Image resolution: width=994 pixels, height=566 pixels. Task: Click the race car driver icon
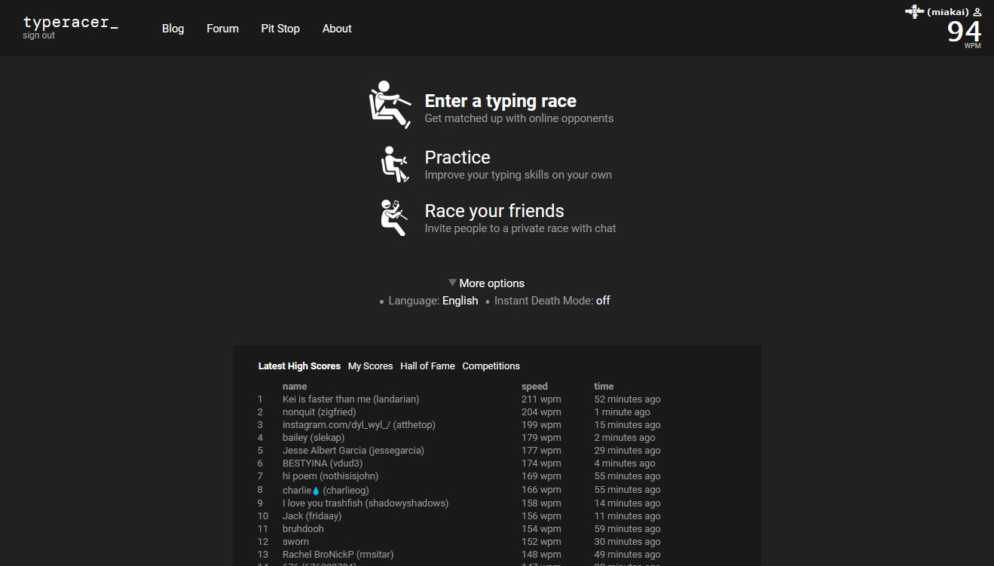(x=390, y=105)
